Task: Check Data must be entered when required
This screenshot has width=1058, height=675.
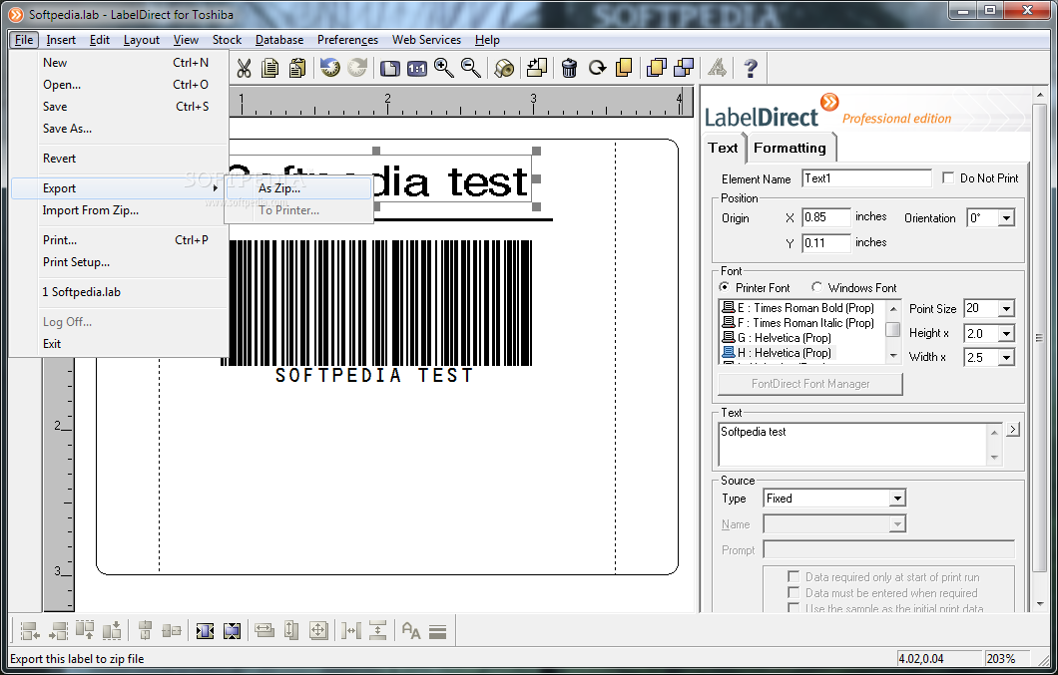Action: (x=794, y=592)
